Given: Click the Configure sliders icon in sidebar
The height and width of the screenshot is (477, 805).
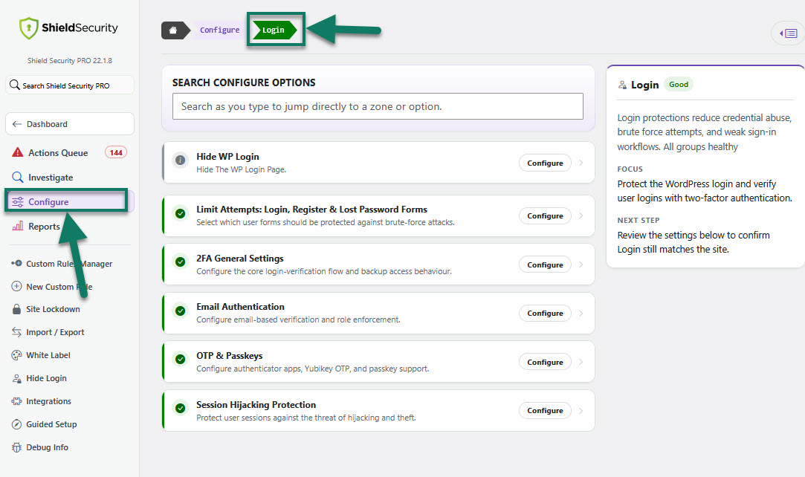Looking at the screenshot, I should pyautogui.click(x=17, y=201).
